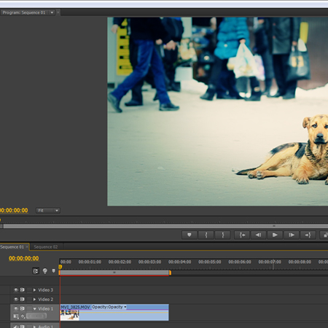Image resolution: width=328 pixels, height=328 pixels.
Task: Step back one frame
Action: coord(258,235)
